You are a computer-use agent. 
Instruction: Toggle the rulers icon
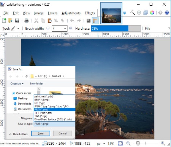point(95,21)
